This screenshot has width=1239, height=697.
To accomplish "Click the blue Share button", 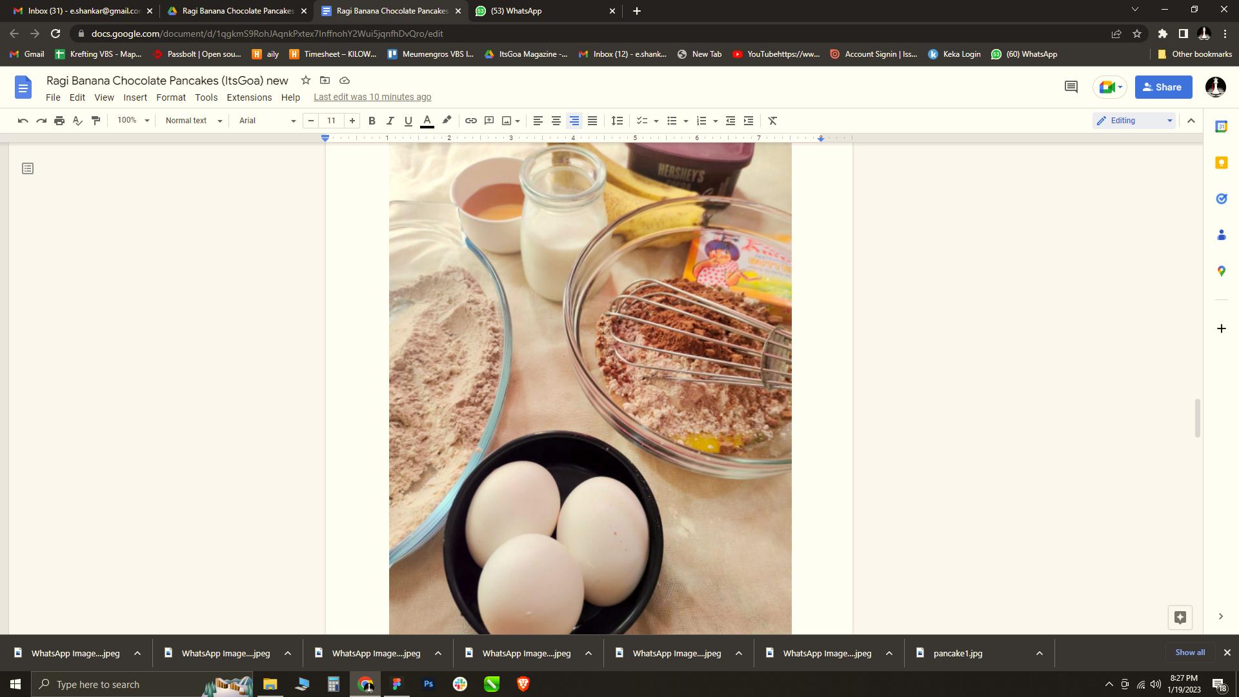I will coord(1163,87).
